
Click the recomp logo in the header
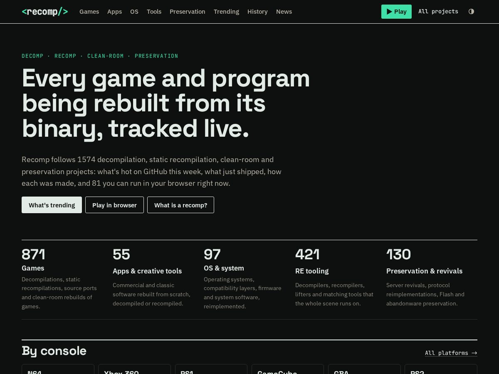[44, 12]
